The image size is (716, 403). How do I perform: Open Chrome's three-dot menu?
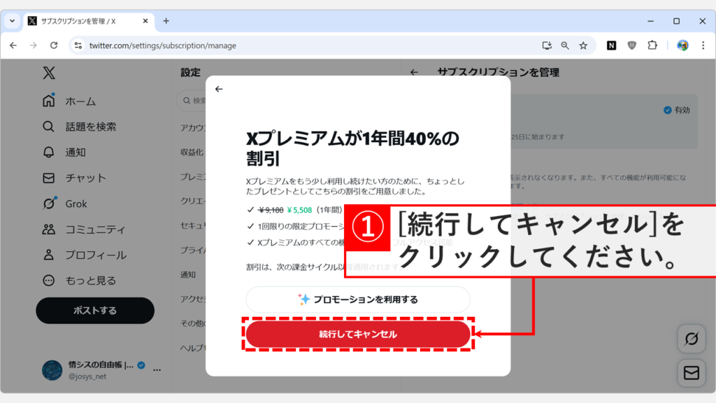pos(703,45)
